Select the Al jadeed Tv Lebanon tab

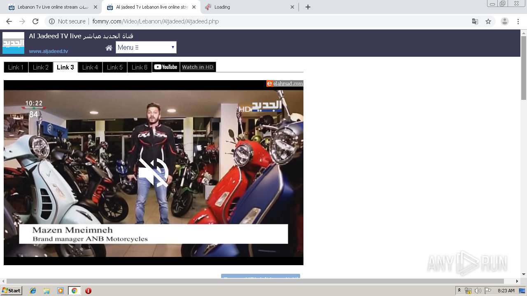coord(152,7)
